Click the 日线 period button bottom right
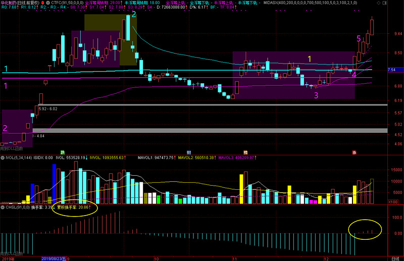 click(395, 258)
